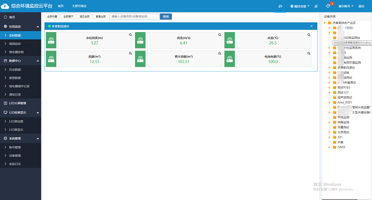
Task: Click green sensor icon of 水位高度 card
Action: pyautogui.click(x=51, y=40)
